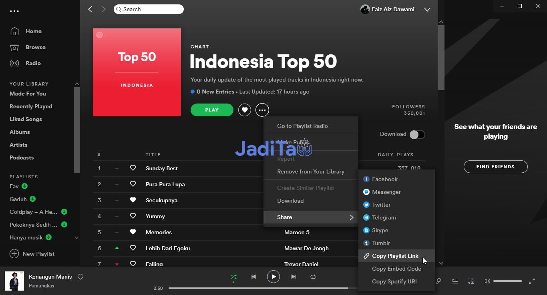Like the Sunday Best track
Screen dimensions: 547x295
(x=133, y=168)
